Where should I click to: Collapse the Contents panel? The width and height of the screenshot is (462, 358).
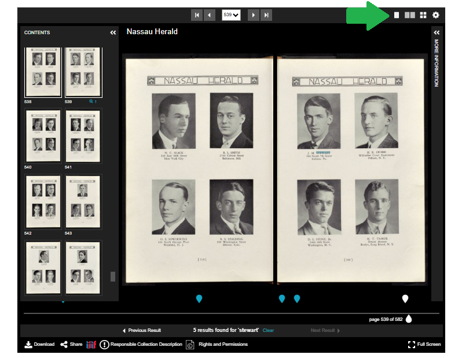pos(113,32)
